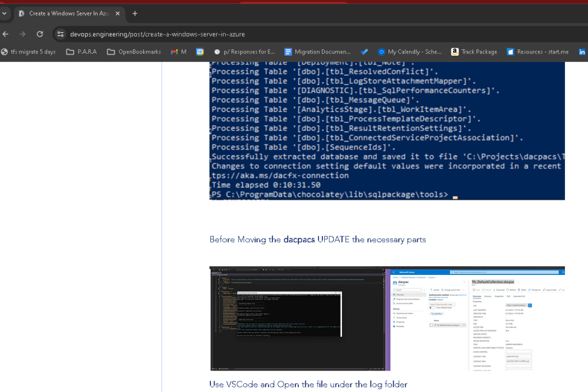Open Amazon Track Package bookmark
The image size is (588, 392).
click(474, 52)
